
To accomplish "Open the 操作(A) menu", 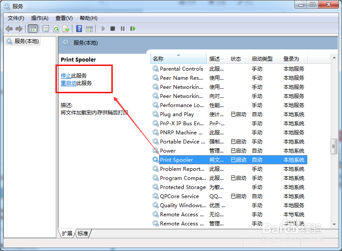I will point(40,18).
